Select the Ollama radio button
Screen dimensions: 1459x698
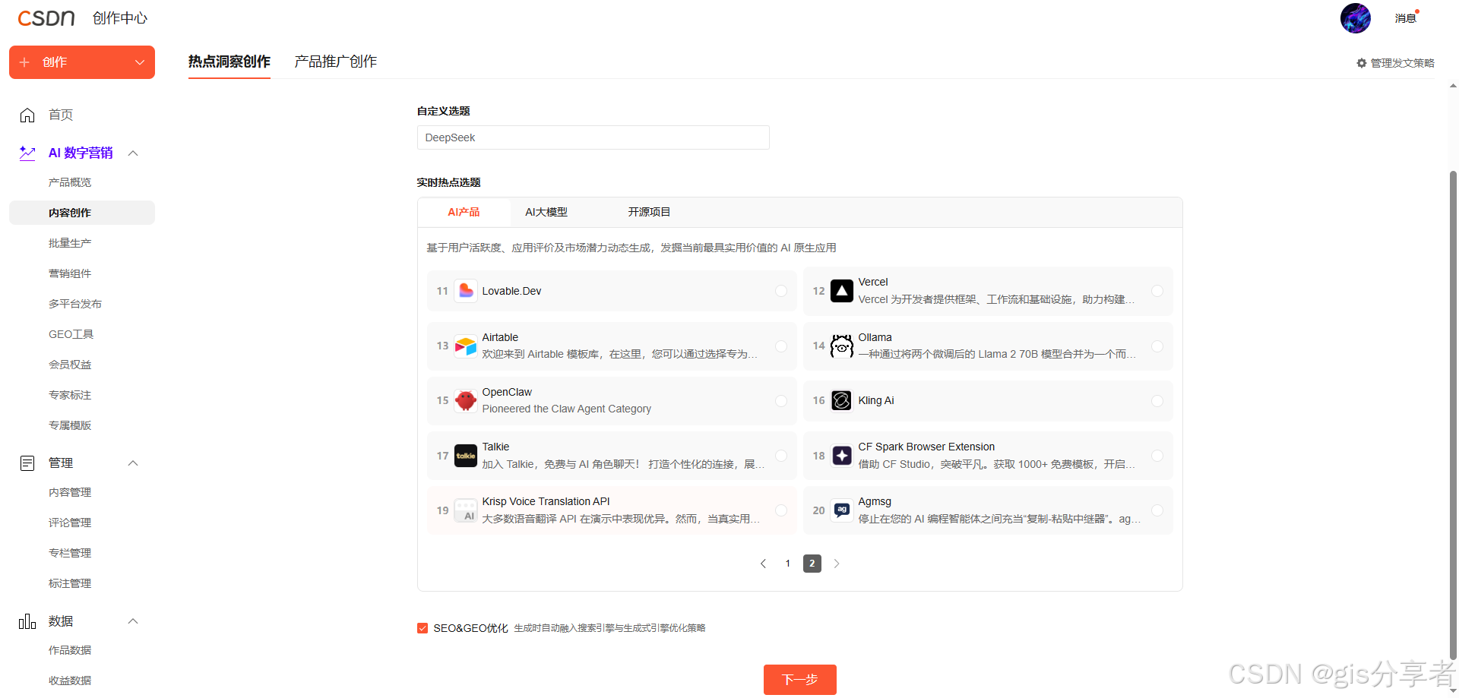pyautogui.click(x=1157, y=346)
